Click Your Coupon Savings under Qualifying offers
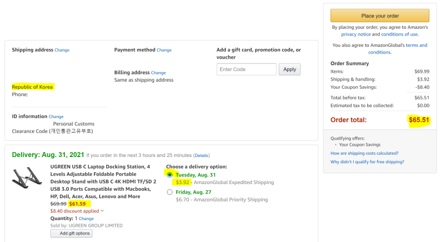The image size is (440, 242). pos(360,145)
